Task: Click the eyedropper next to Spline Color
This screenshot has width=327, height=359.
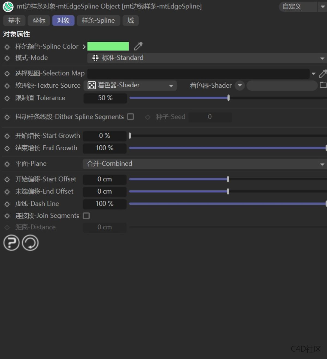Action: [138, 46]
